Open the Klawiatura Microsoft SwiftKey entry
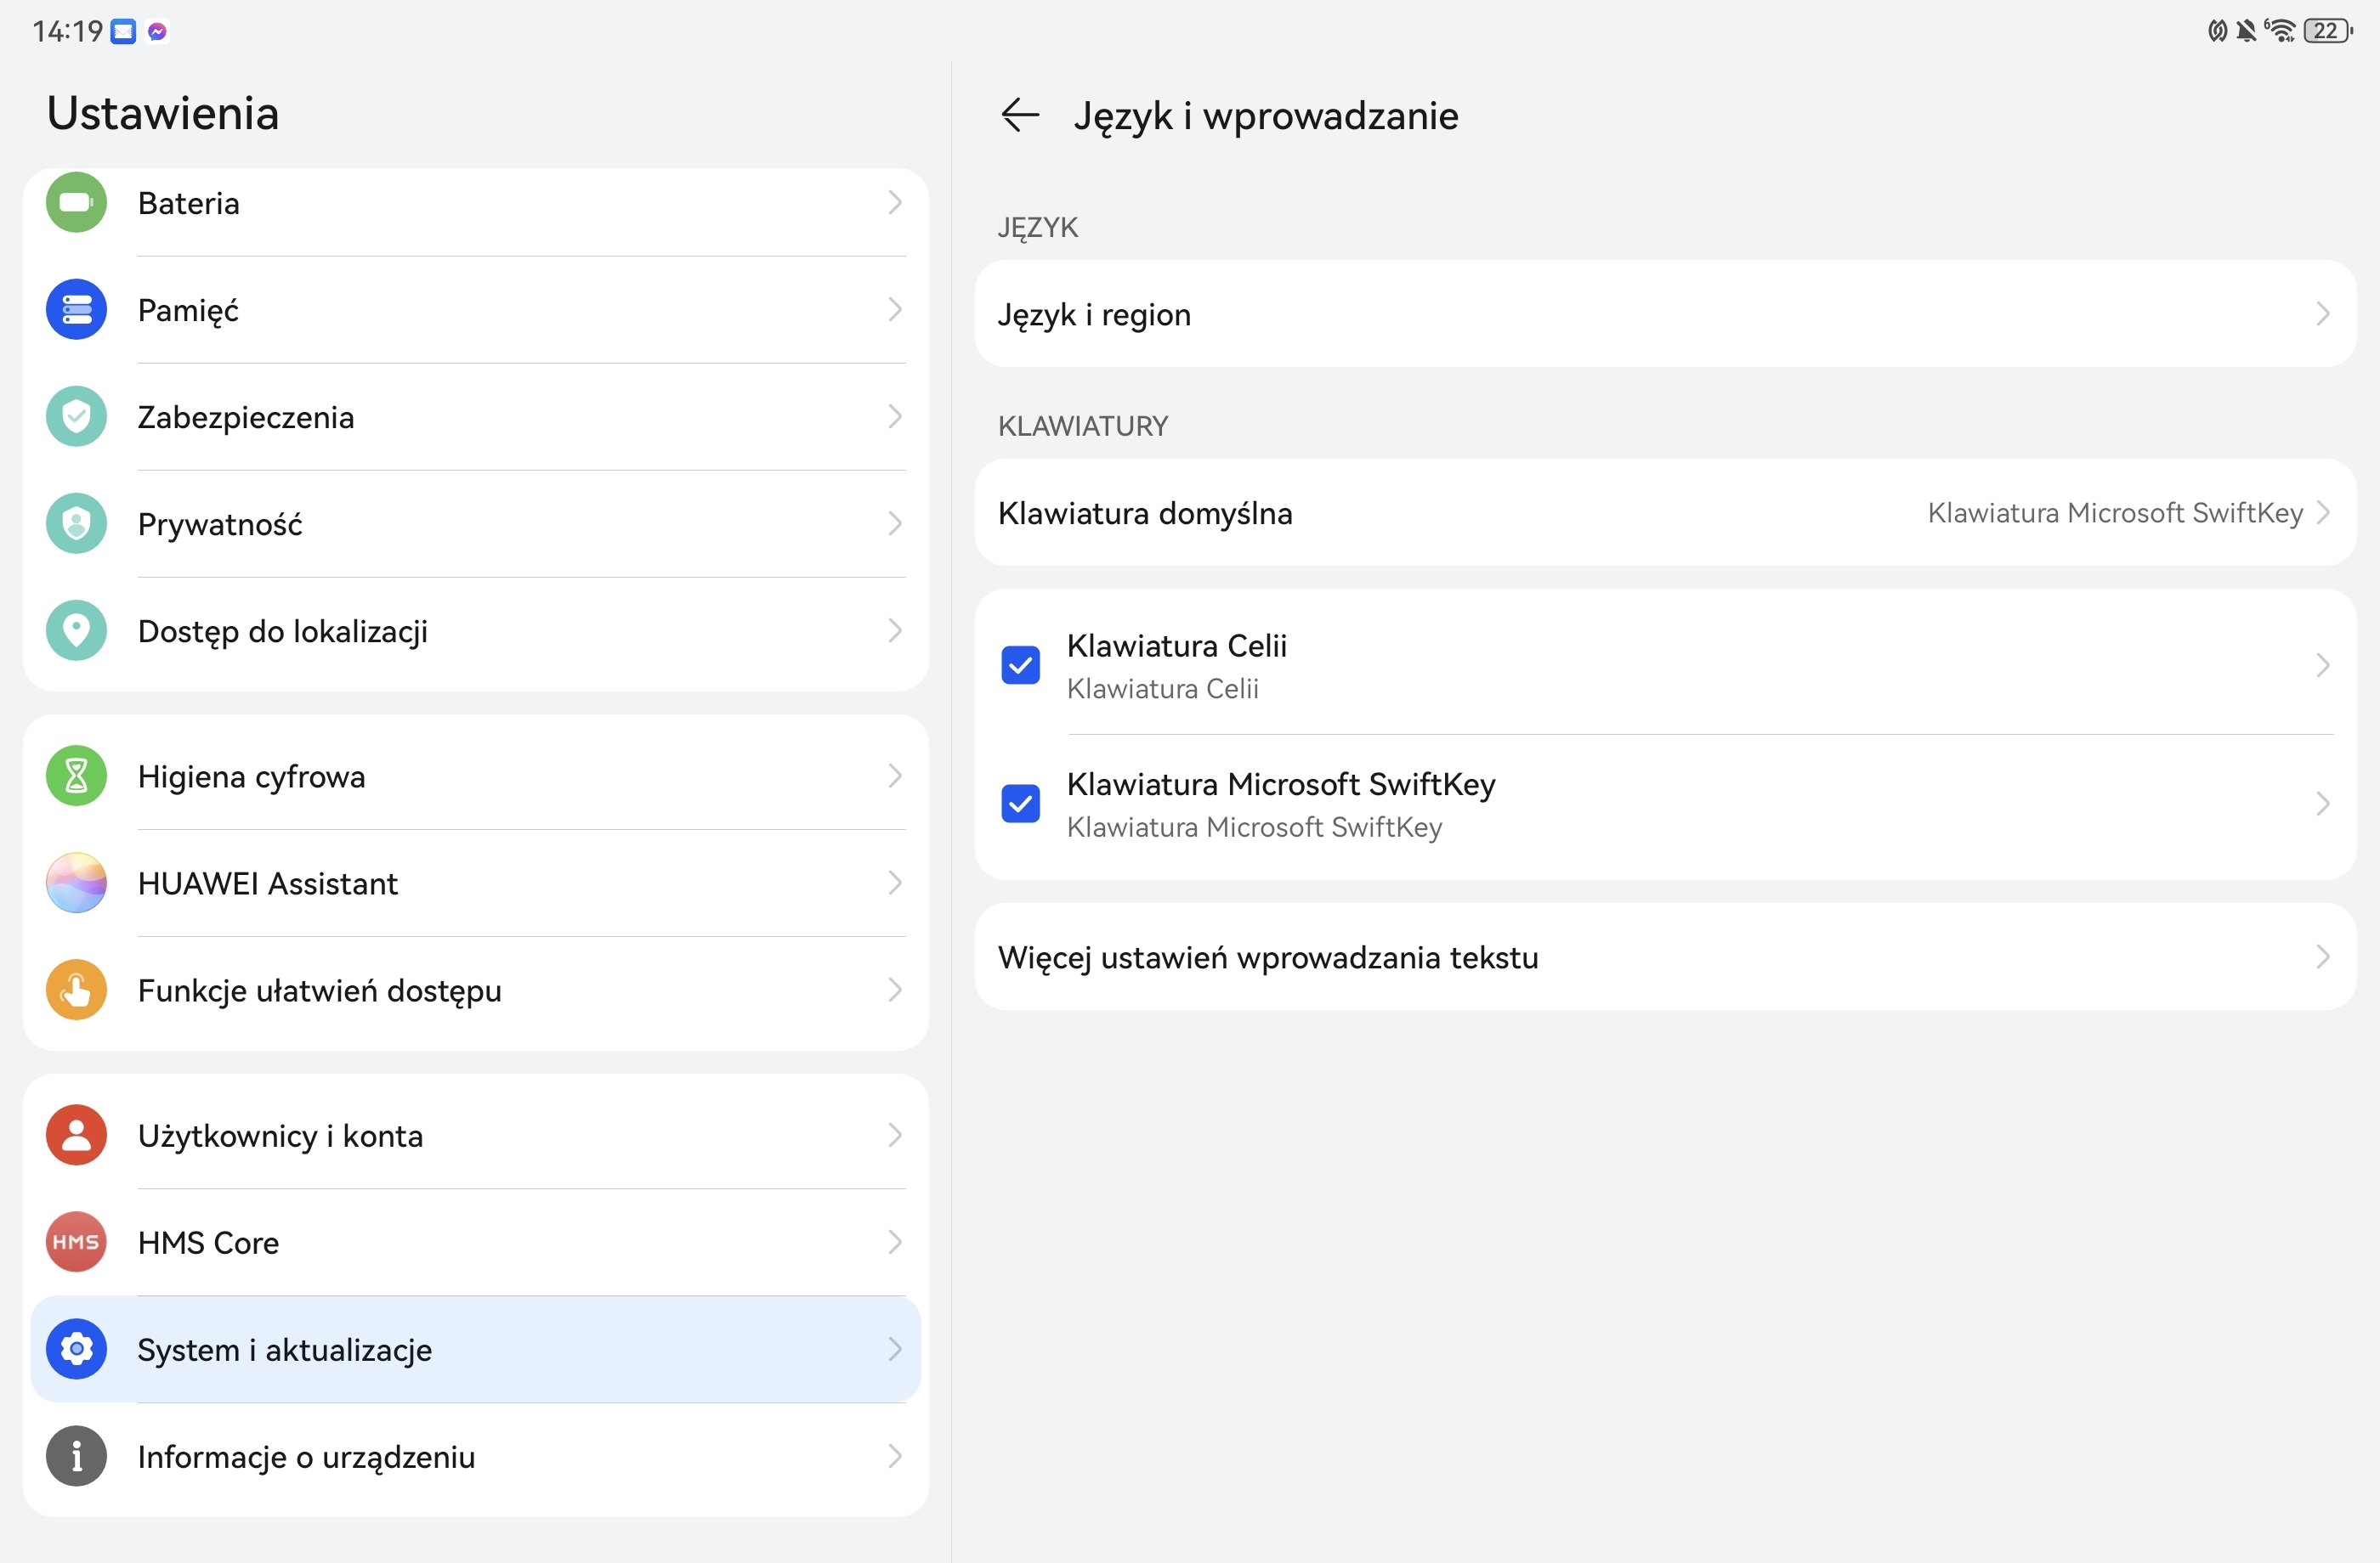The image size is (2380, 1563). tap(1665, 804)
